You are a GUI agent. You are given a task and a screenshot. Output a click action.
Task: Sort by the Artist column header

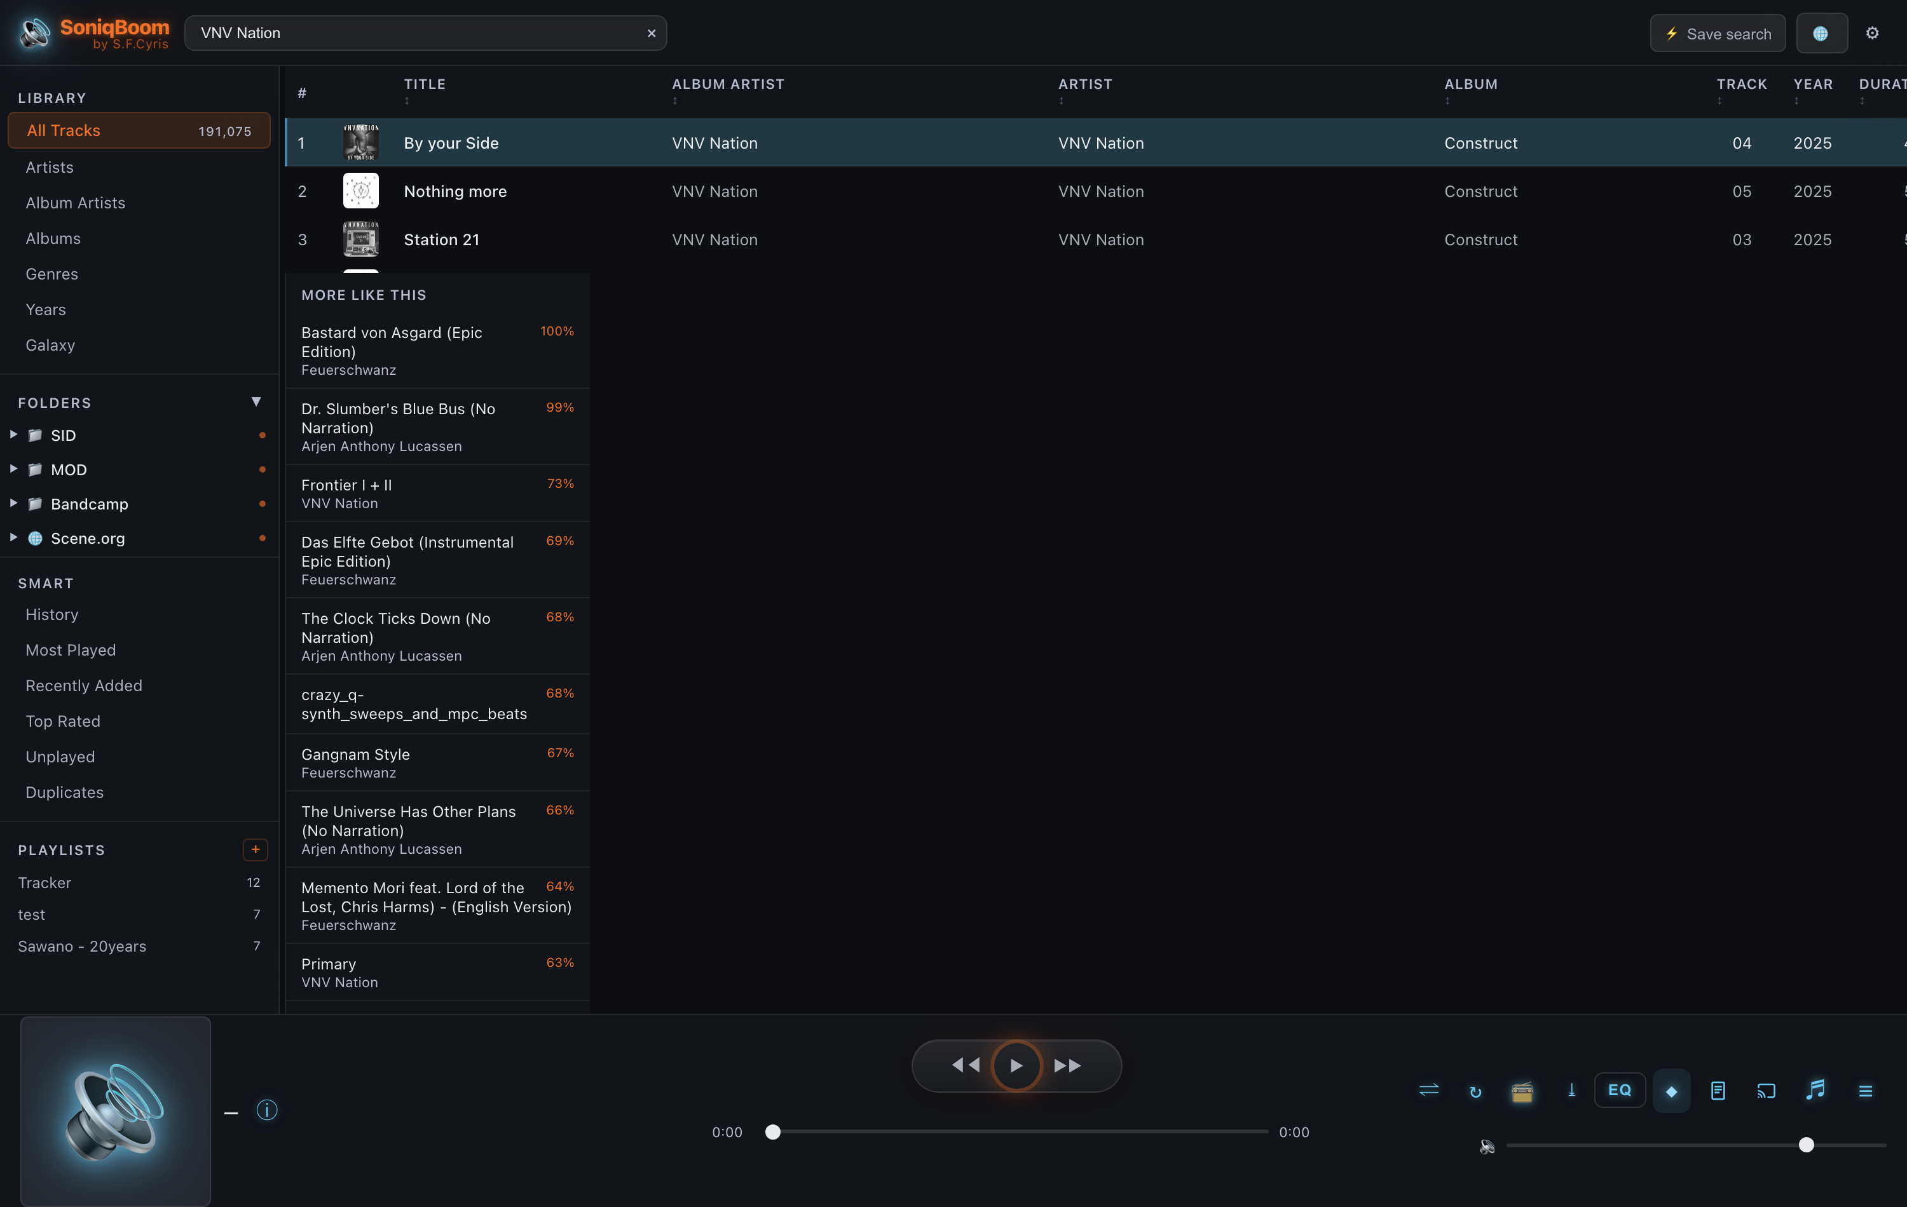(x=1085, y=84)
